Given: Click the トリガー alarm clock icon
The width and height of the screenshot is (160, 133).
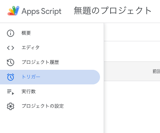Looking at the screenshot, I should (x=11, y=77).
